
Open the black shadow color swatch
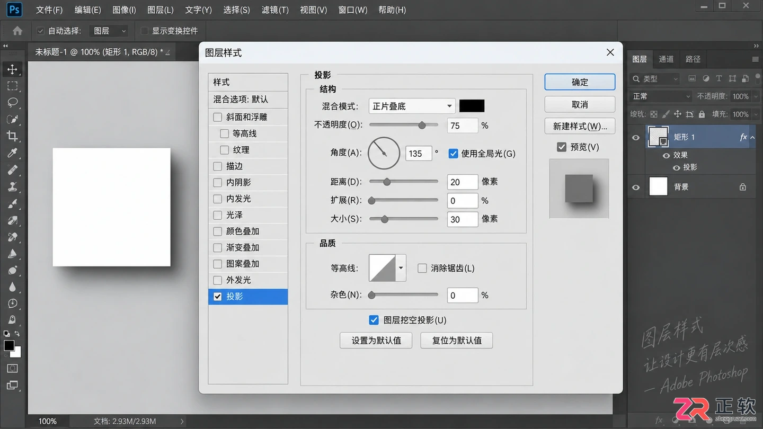[x=472, y=106]
